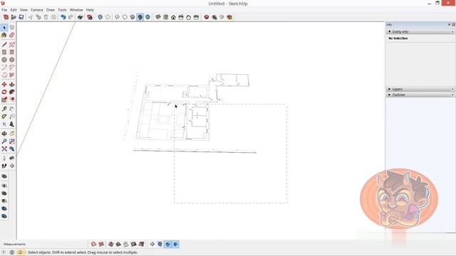
Task: Enable Wireframe face style
Action: (117, 17)
